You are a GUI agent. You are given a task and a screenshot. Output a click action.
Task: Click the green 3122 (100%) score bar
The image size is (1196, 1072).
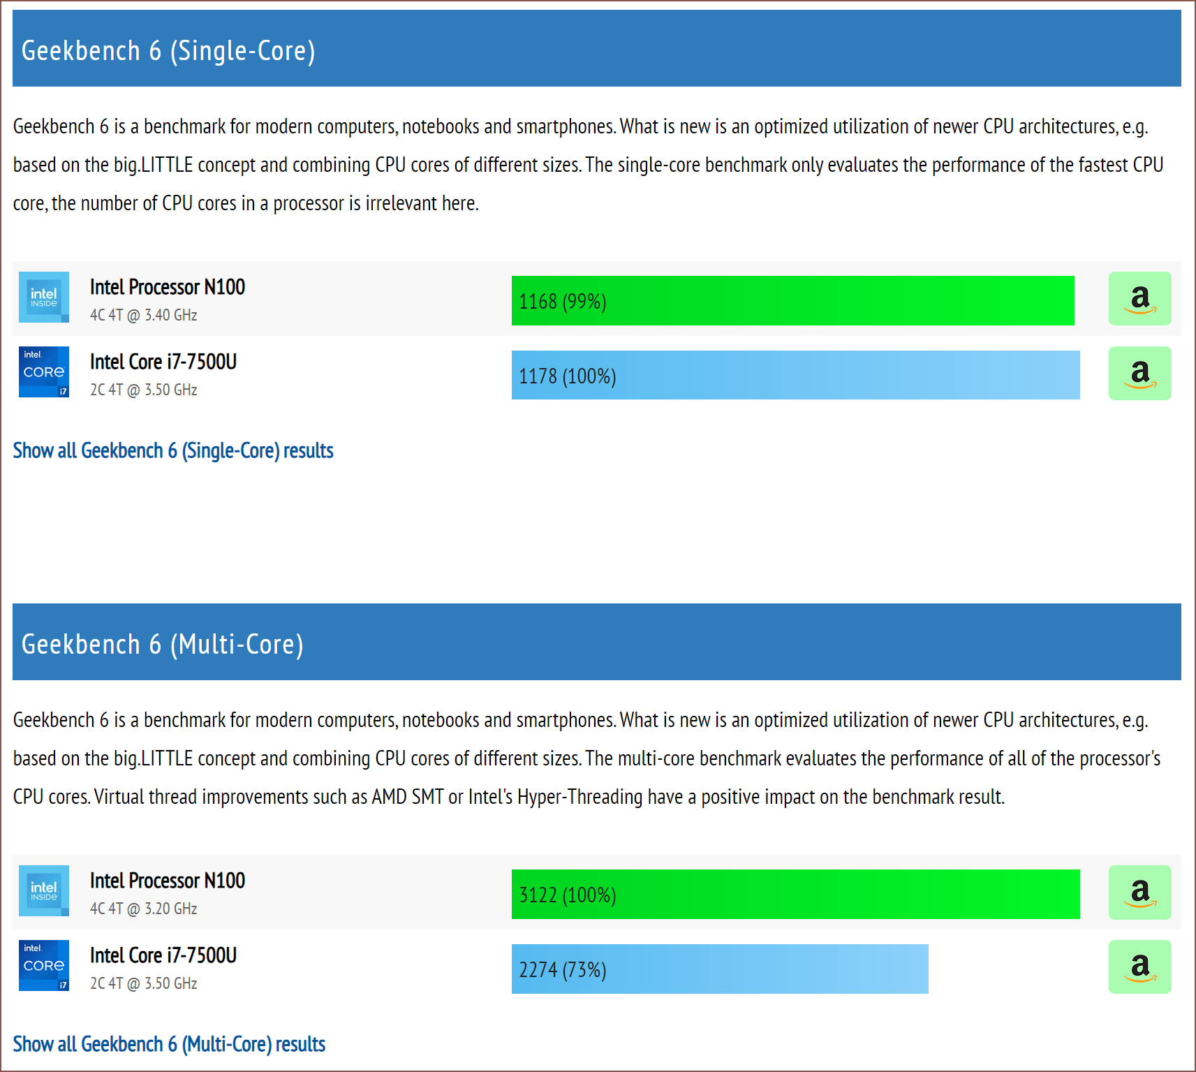pos(795,895)
